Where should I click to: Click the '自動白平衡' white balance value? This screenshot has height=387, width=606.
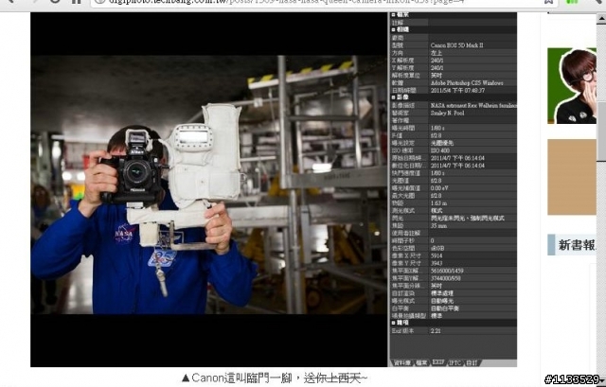(445, 308)
